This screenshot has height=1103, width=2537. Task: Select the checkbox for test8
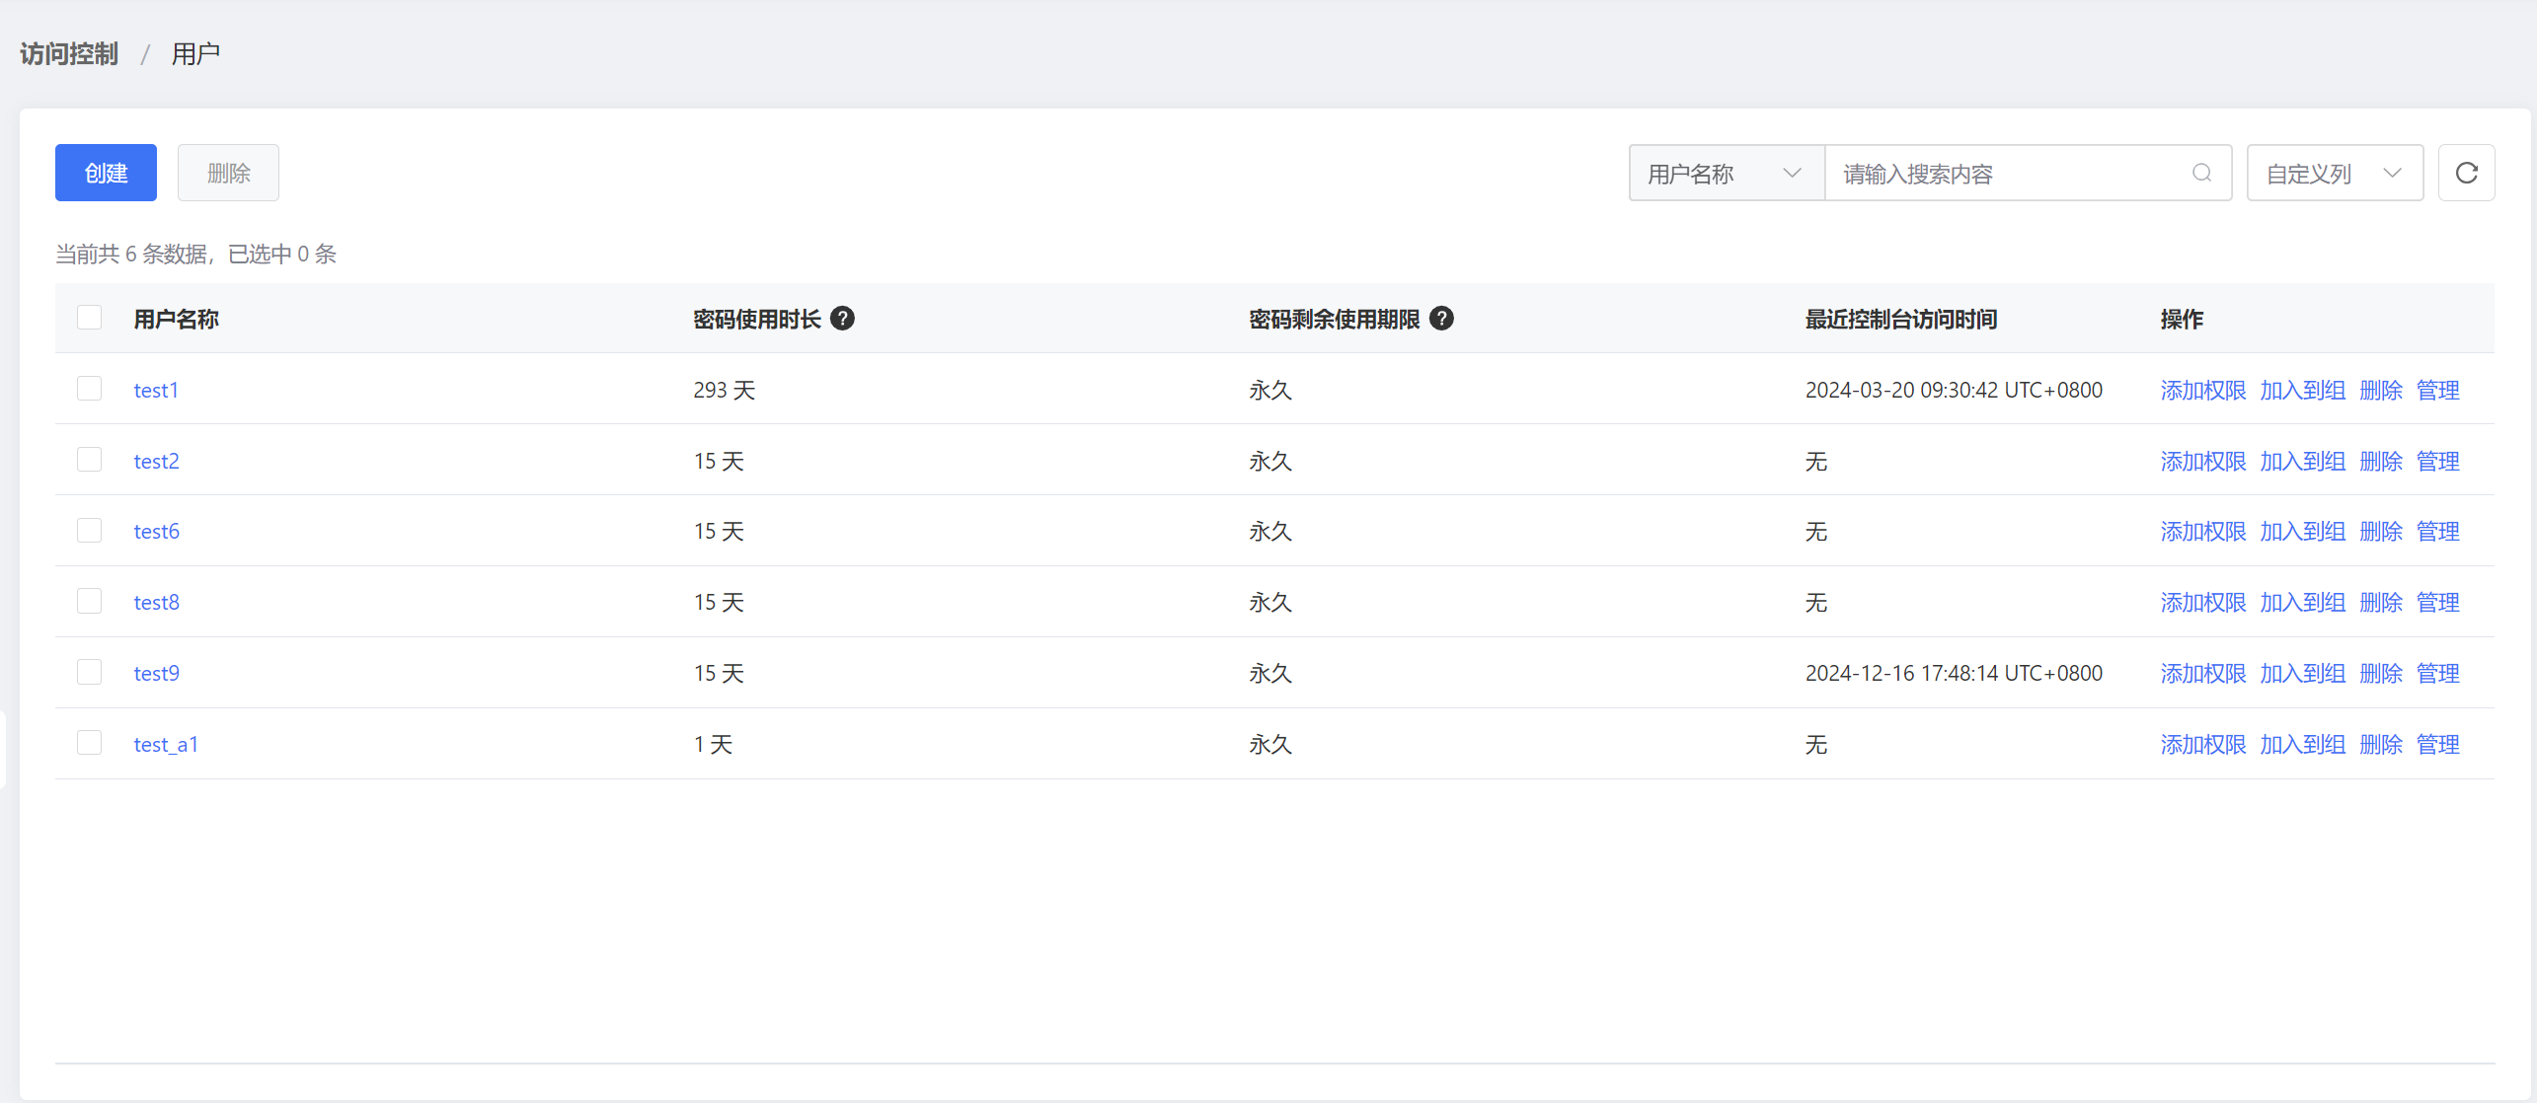coord(90,601)
